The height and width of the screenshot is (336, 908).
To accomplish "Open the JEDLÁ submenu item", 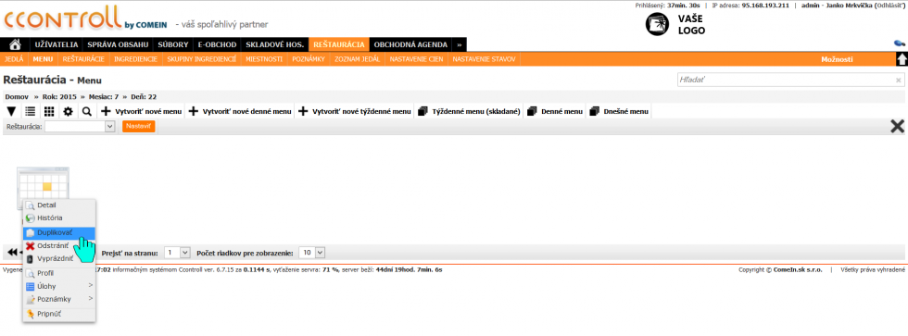I will (x=14, y=59).
